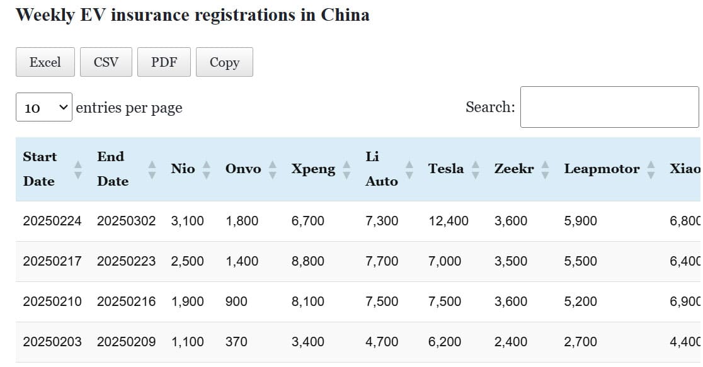Image resolution: width=703 pixels, height=367 pixels.
Task: Sort by Onvo registrations
Action: pos(273,169)
